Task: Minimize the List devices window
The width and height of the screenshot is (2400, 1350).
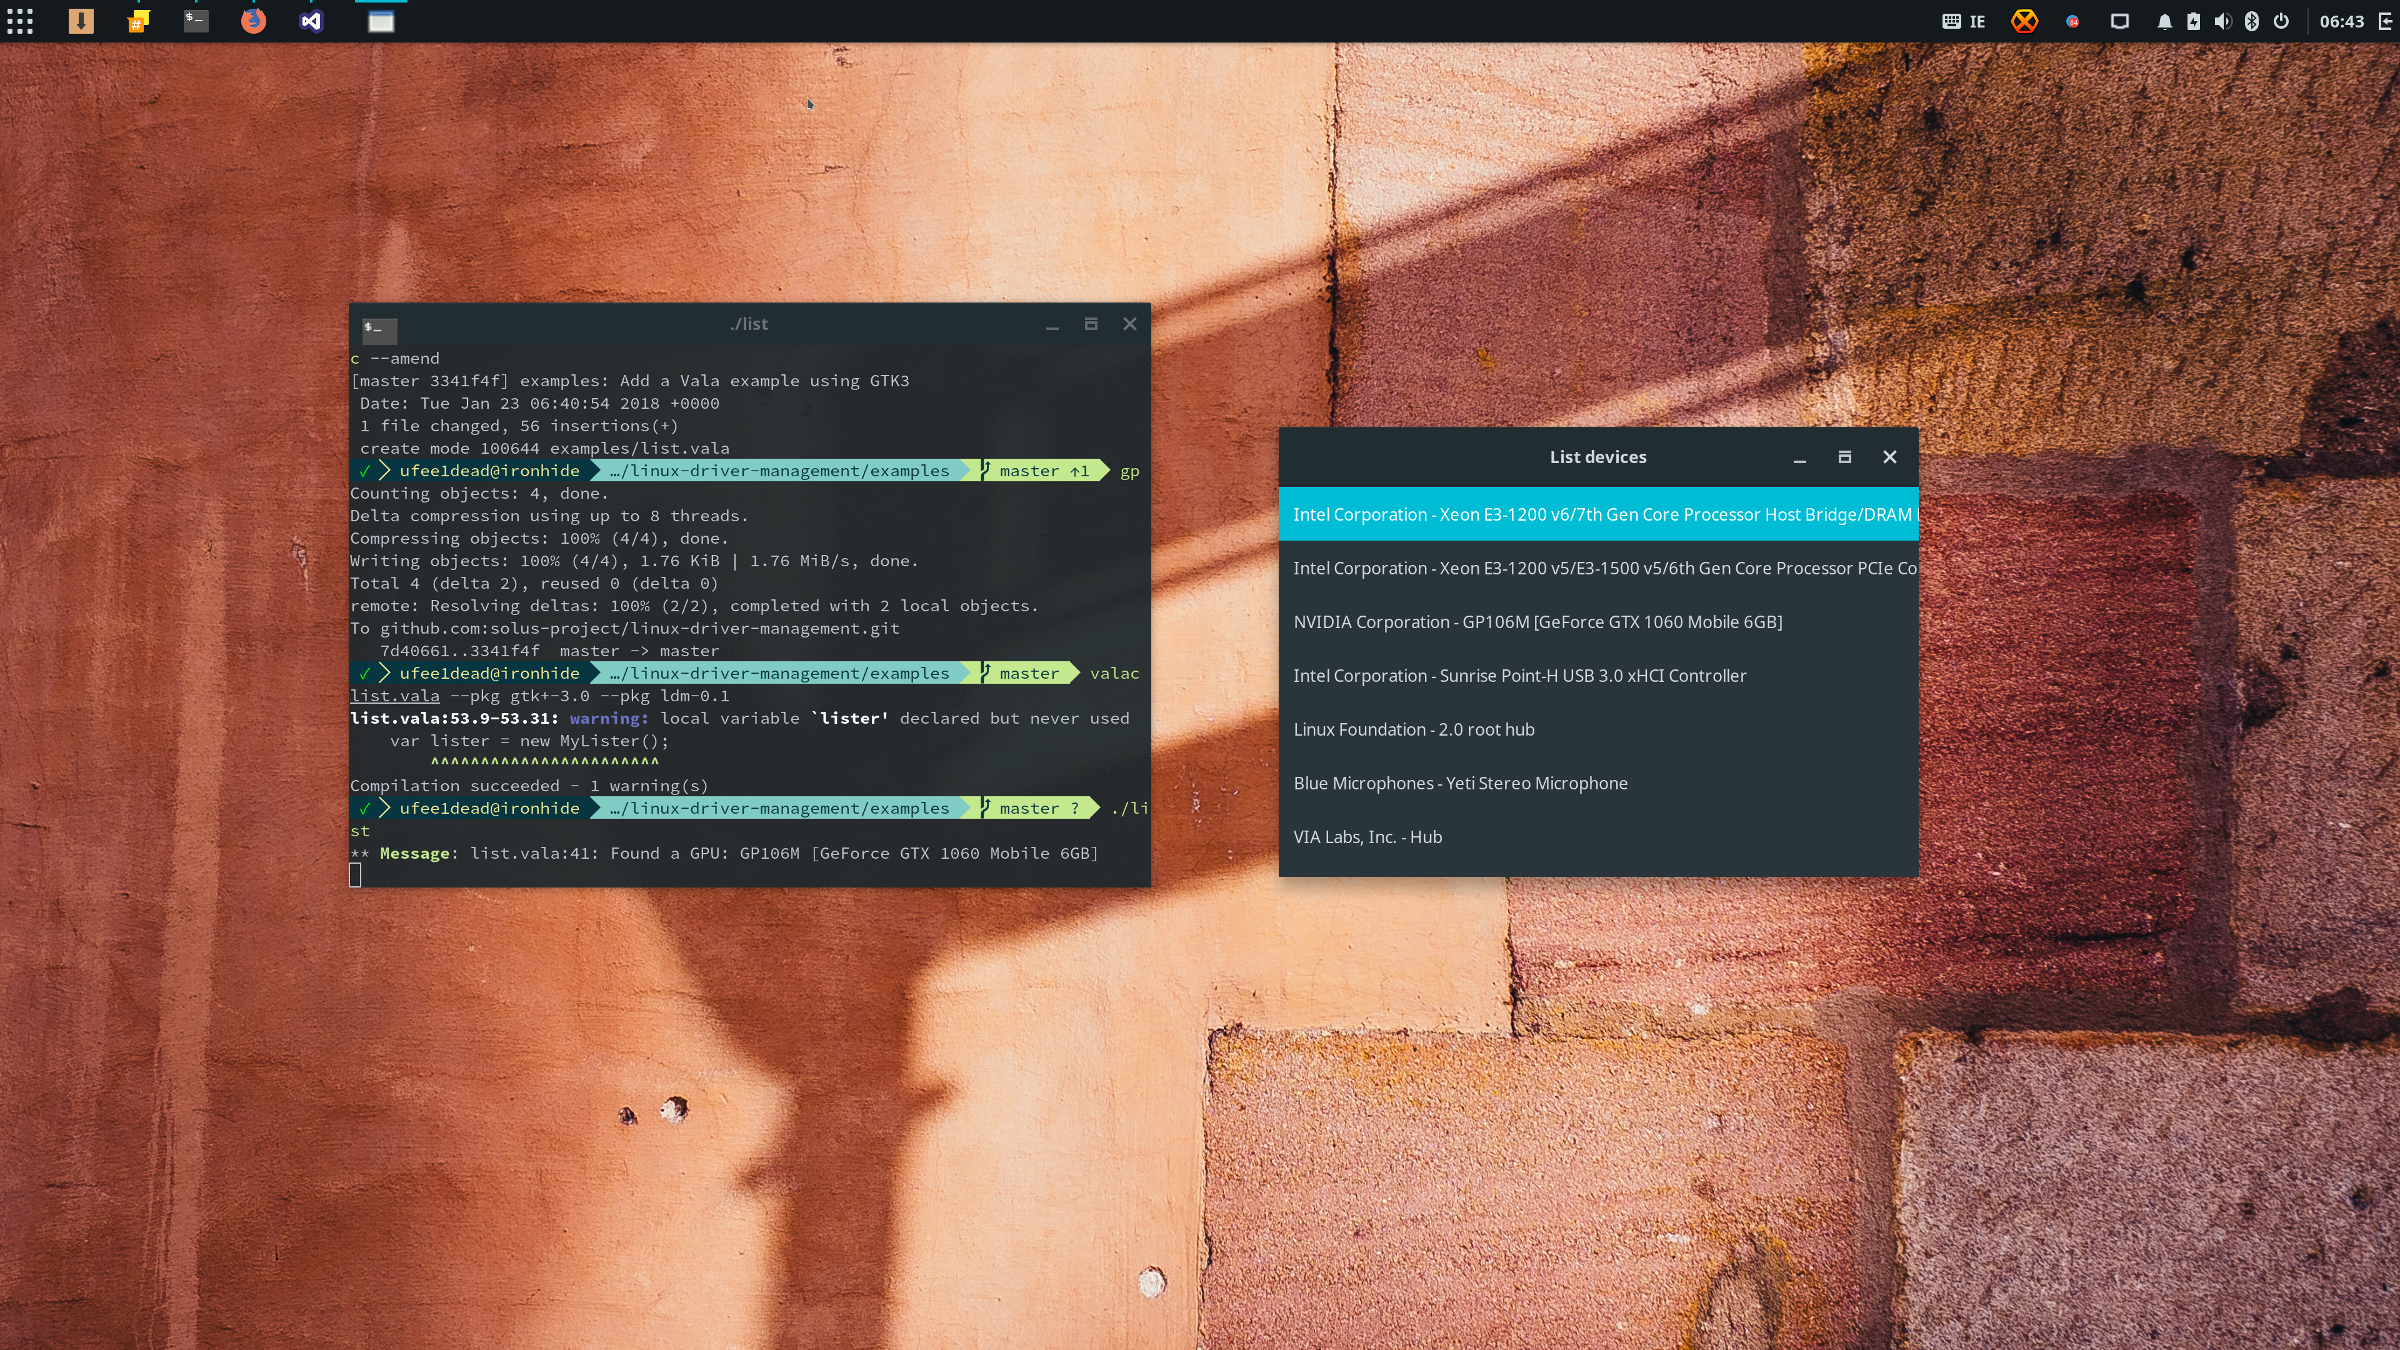Action: [x=1800, y=457]
